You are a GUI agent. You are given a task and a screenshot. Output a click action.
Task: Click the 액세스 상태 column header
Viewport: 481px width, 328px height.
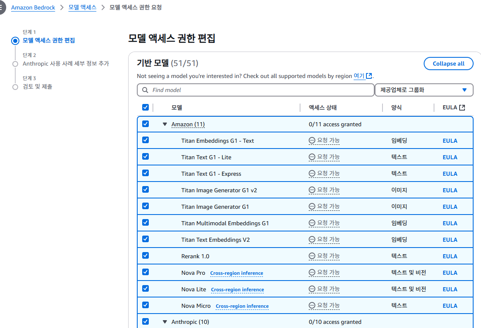pyautogui.click(x=323, y=108)
